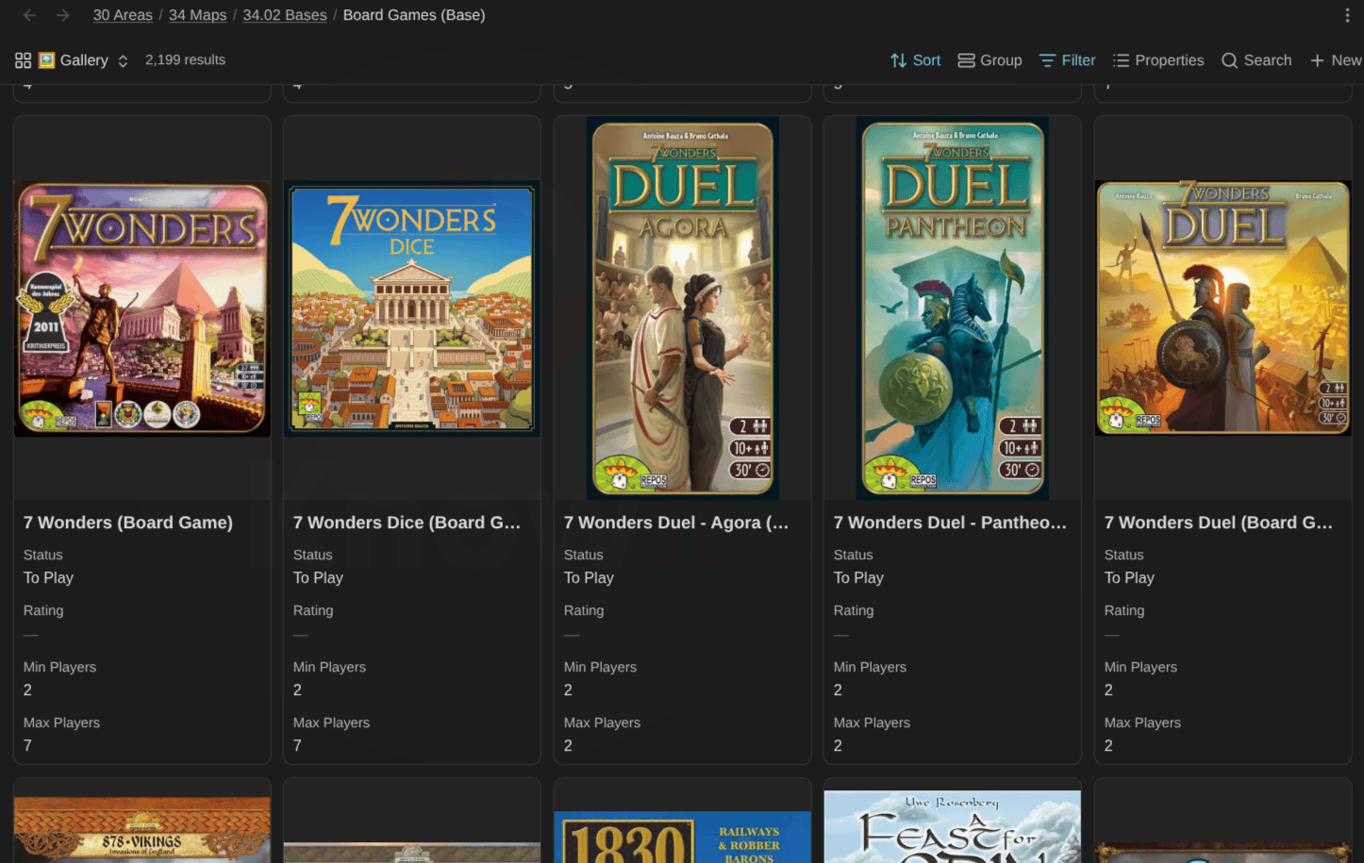Open the Gallery view switcher chevrons
This screenshot has width=1364, height=863.
pyautogui.click(x=123, y=60)
